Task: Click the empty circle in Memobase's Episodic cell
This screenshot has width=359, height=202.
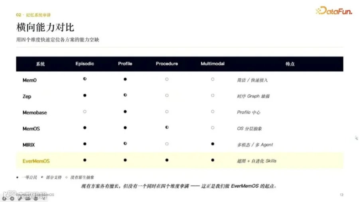Action: pos(85,112)
